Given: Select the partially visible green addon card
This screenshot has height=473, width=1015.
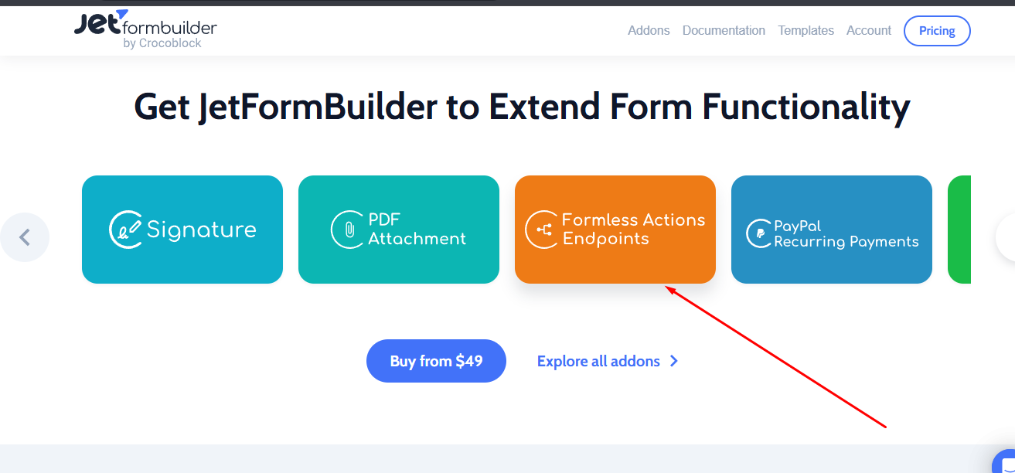Looking at the screenshot, I should click(x=959, y=230).
